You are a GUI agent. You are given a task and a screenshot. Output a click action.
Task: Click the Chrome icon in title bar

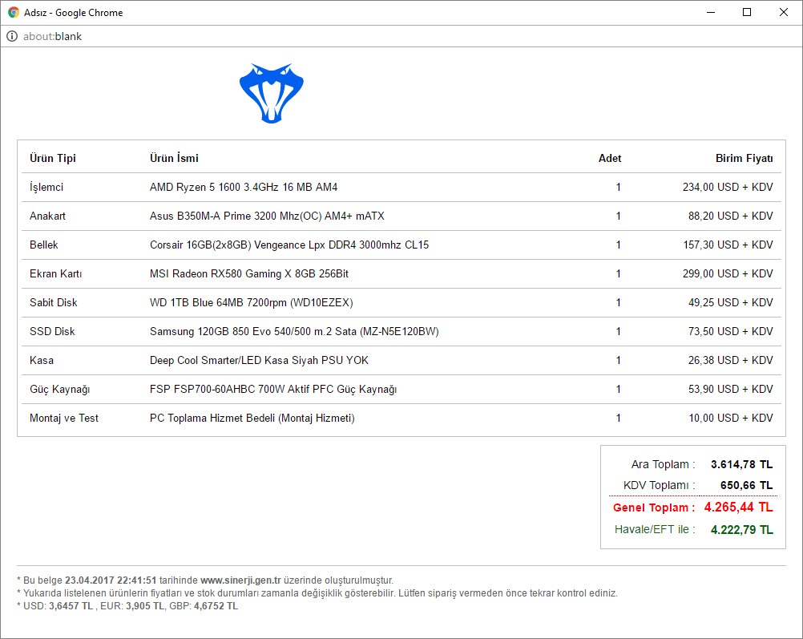[14, 12]
